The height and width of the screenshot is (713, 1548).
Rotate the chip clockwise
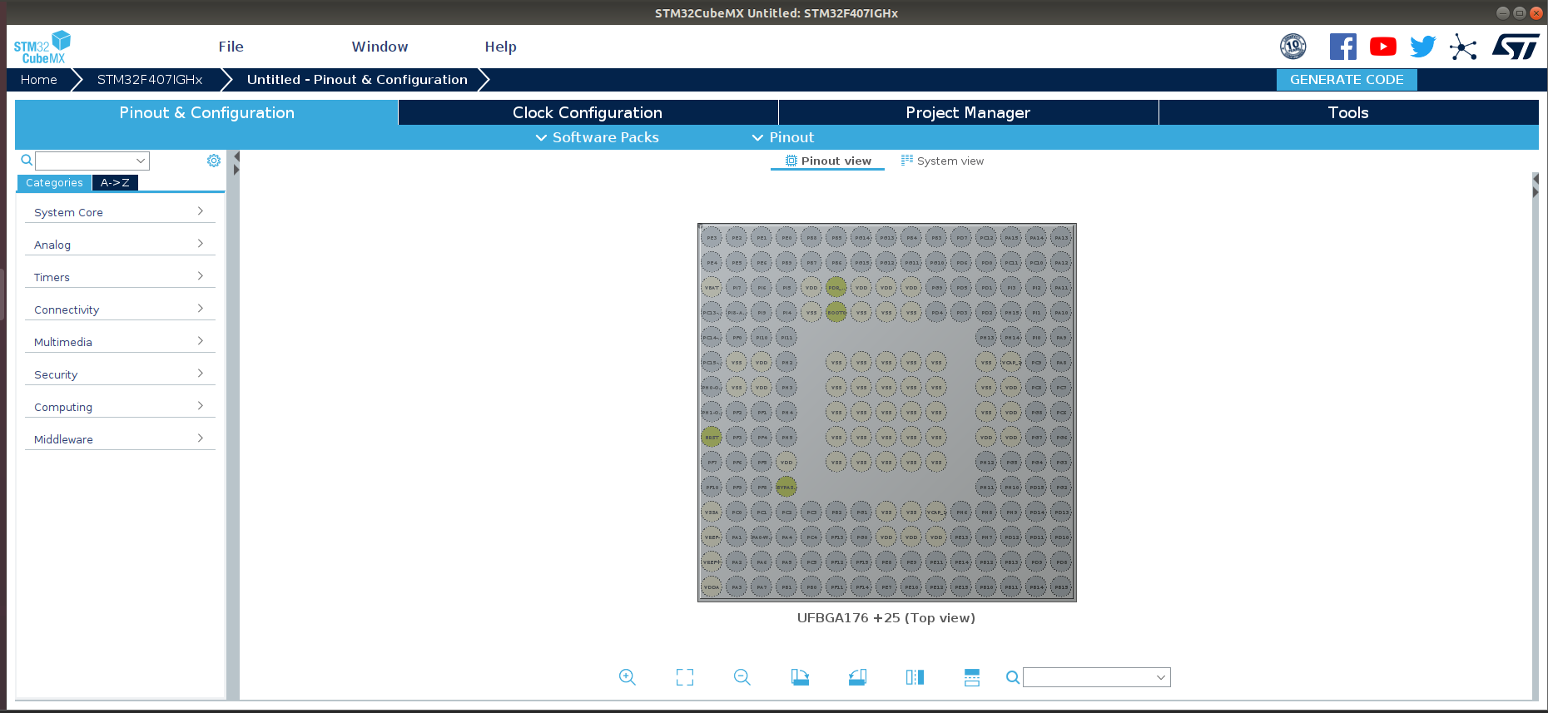pyautogui.click(x=800, y=677)
